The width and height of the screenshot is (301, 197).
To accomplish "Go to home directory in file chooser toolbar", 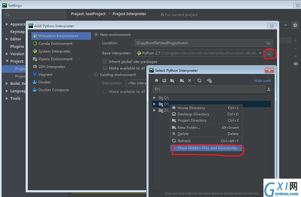I will (x=157, y=80).
